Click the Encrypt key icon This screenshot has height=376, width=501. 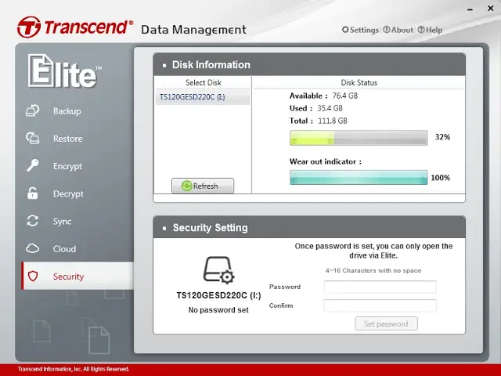pyautogui.click(x=33, y=165)
